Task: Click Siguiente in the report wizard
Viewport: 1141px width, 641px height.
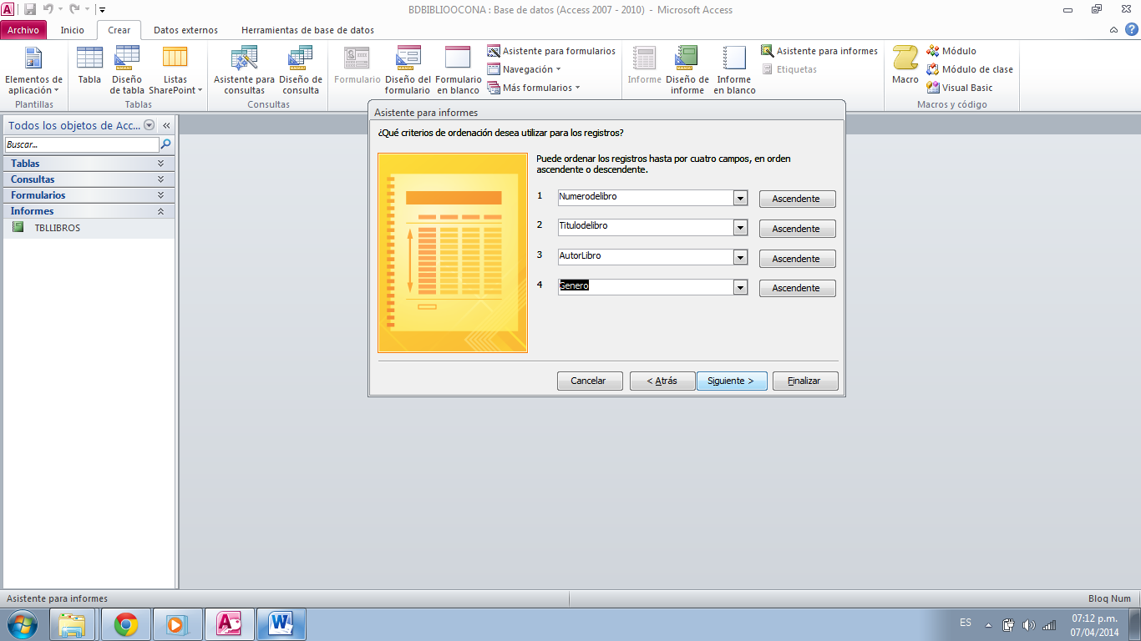Action: (732, 381)
